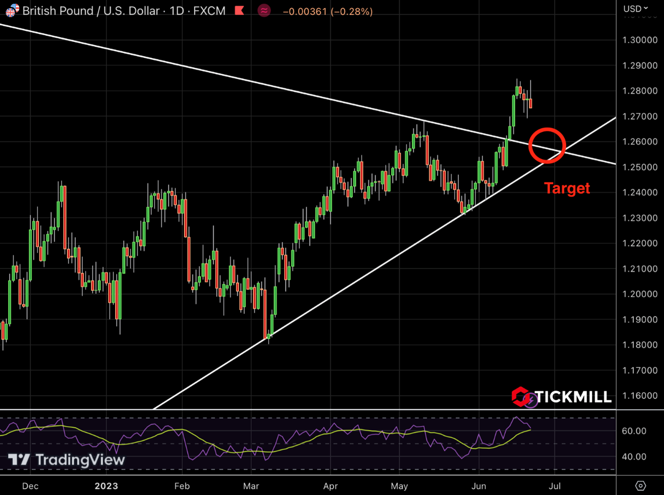Click the 1.26000 price axis label
Screen dimensions: 664x495
[x=640, y=142]
